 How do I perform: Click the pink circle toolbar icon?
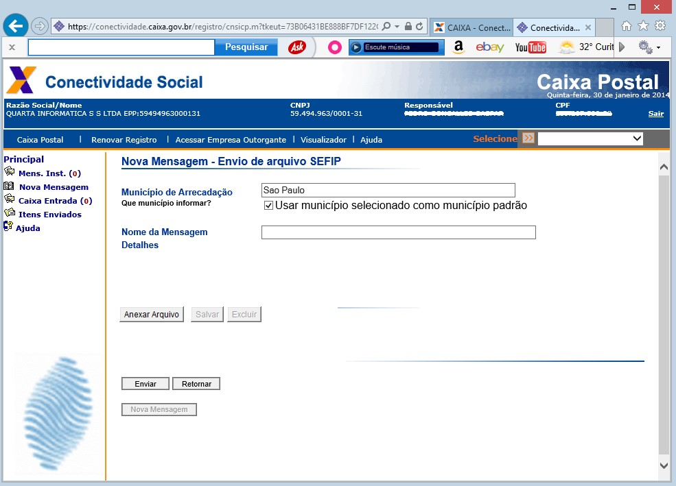[334, 47]
